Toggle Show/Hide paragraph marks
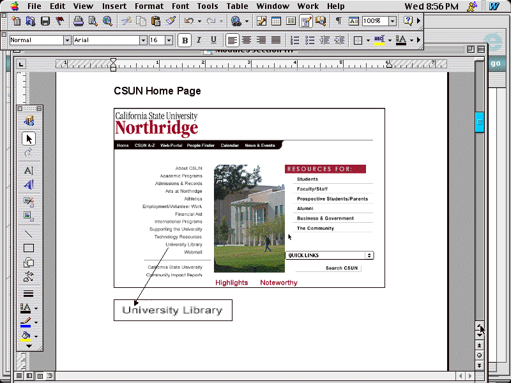Image resolution: width=511 pixels, height=383 pixels. point(339,21)
